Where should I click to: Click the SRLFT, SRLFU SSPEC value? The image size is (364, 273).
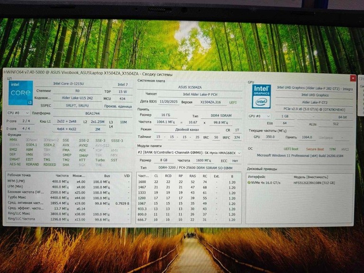click(x=77, y=105)
